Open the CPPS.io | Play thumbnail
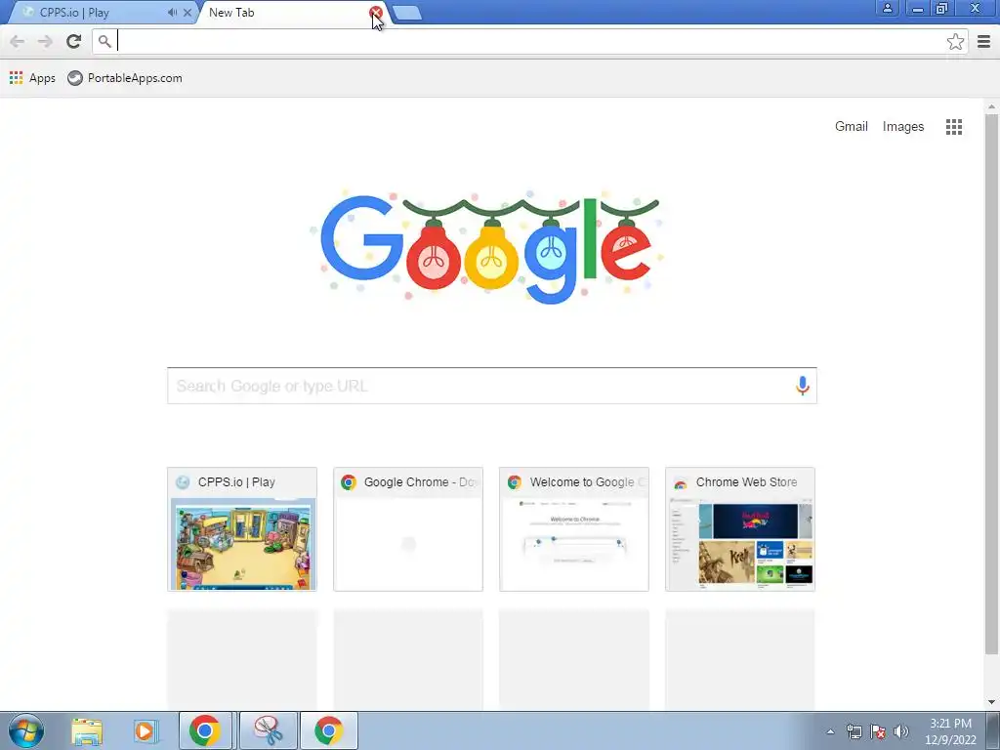This screenshot has height=750, width=1000. point(242,528)
